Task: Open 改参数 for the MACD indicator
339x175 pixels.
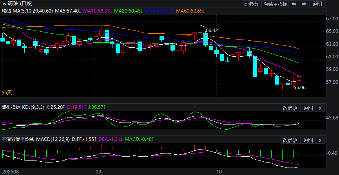Action: click(290, 140)
